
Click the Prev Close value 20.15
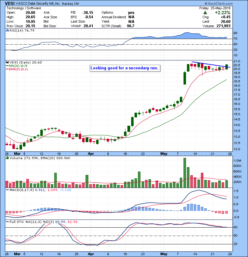(30, 26)
